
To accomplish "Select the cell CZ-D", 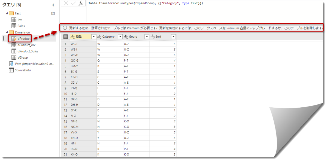I will [x=83, y=77].
